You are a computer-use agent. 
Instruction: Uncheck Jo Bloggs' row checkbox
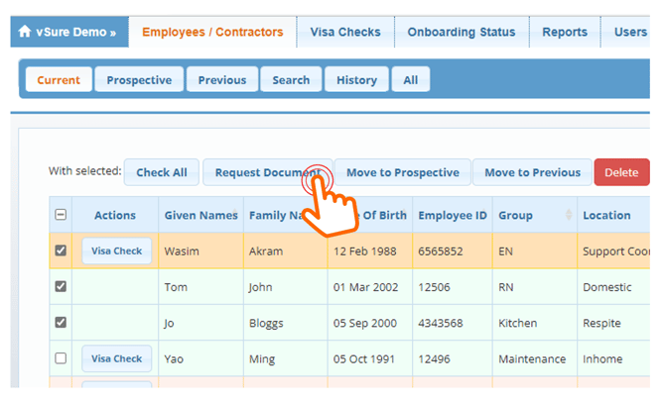tap(61, 323)
